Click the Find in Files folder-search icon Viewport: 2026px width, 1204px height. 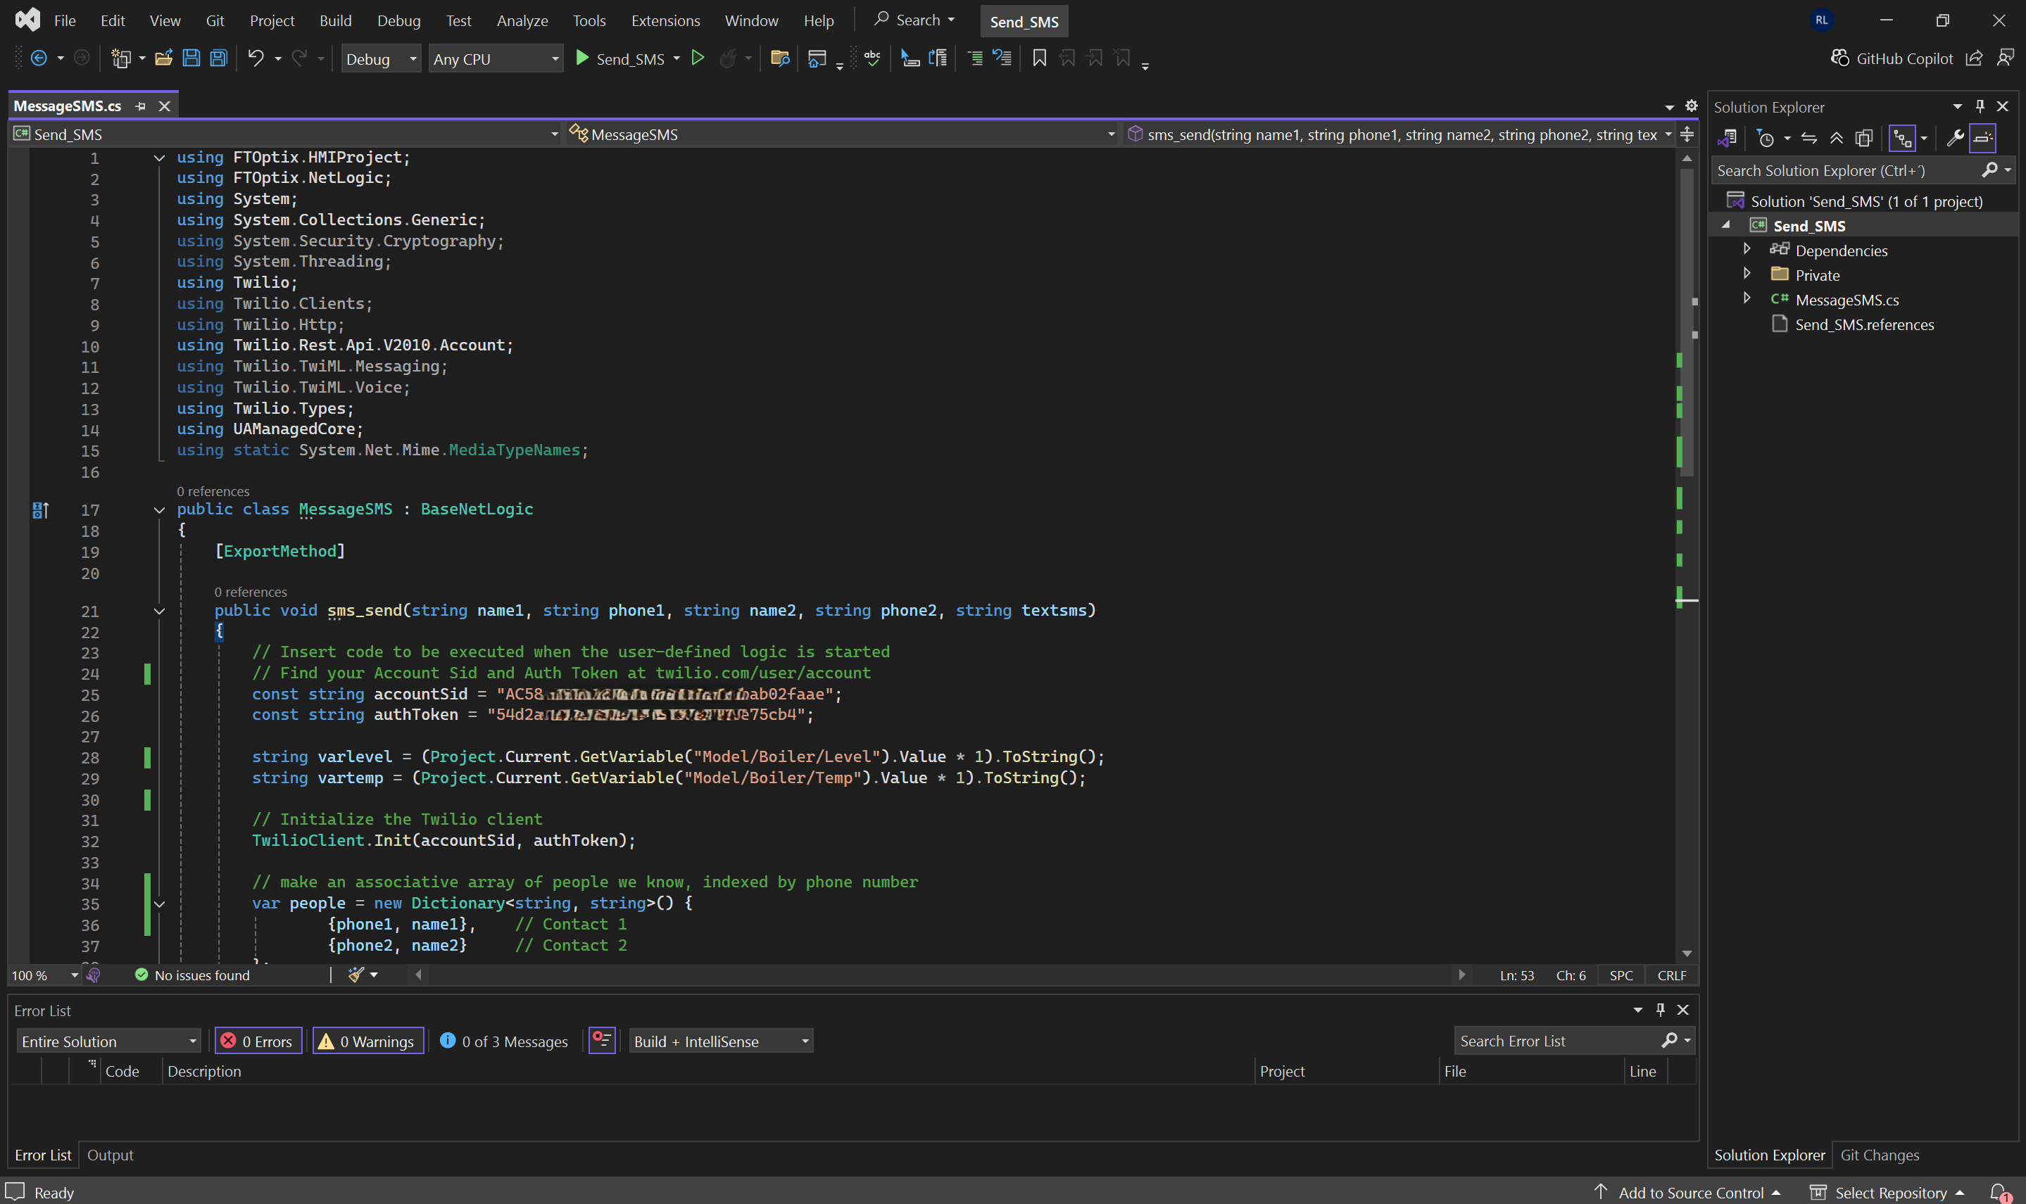pyautogui.click(x=780, y=58)
